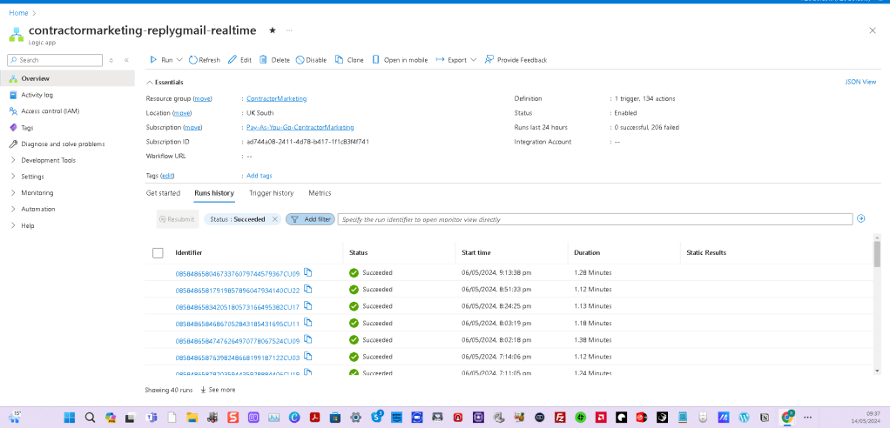Open Run dropdown arrow
The height and width of the screenshot is (428, 890).
[179, 59]
